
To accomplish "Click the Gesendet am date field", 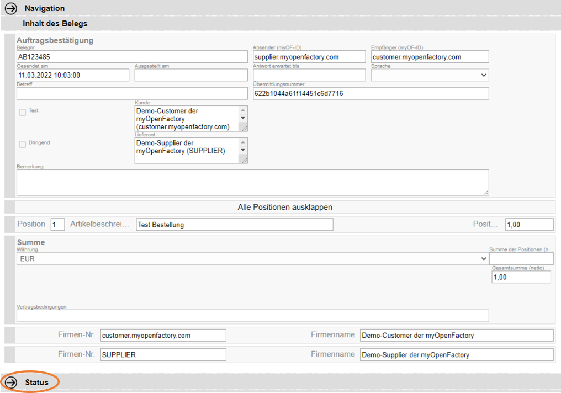I will coord(73,75).
